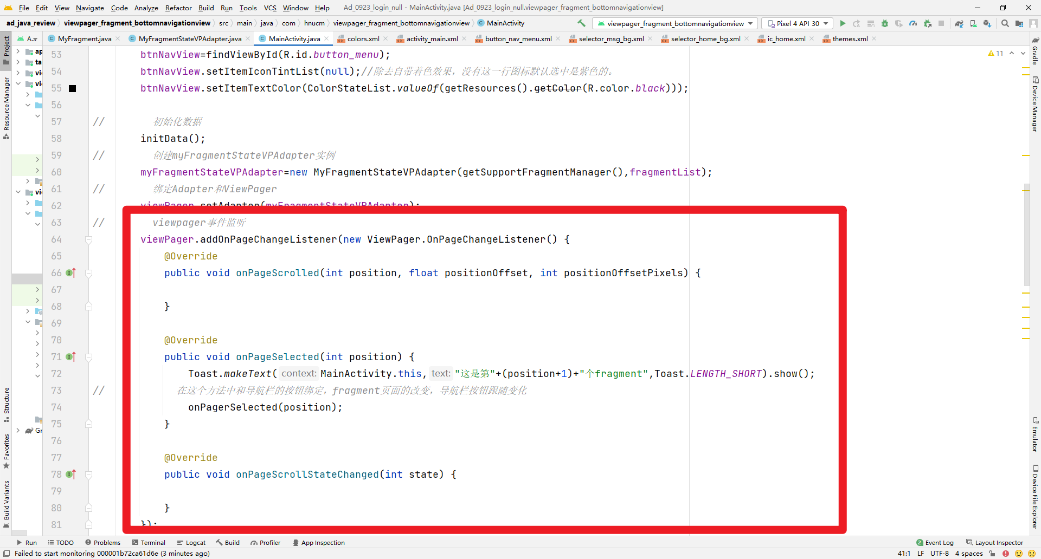Toggle the Project tool window
Viewport: 1041px width, 559px height.
[x=6, y=50]
